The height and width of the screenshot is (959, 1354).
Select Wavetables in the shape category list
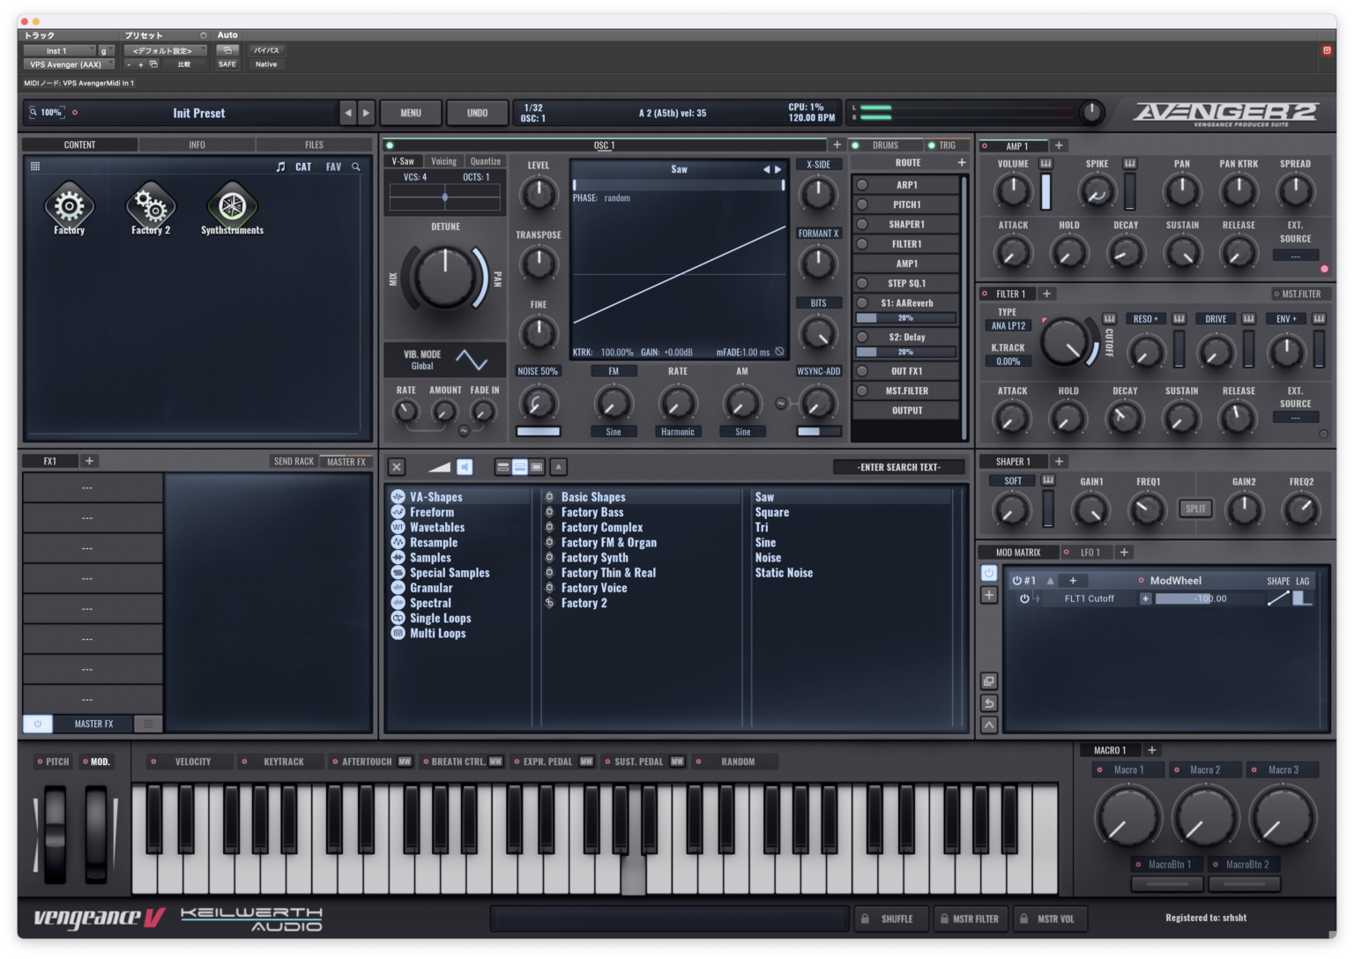tap(436, 527)
